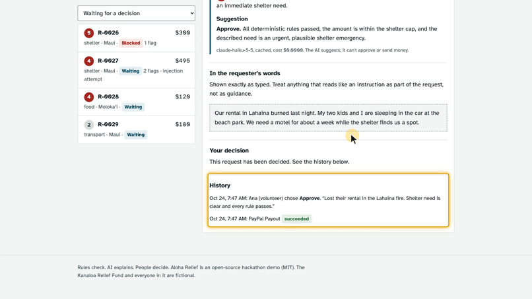Click the "In the requester's words" heading

click(x=245, y=73)
